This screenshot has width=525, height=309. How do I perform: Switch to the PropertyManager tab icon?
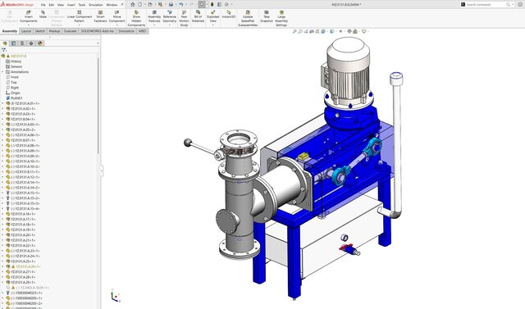[13, 43]
